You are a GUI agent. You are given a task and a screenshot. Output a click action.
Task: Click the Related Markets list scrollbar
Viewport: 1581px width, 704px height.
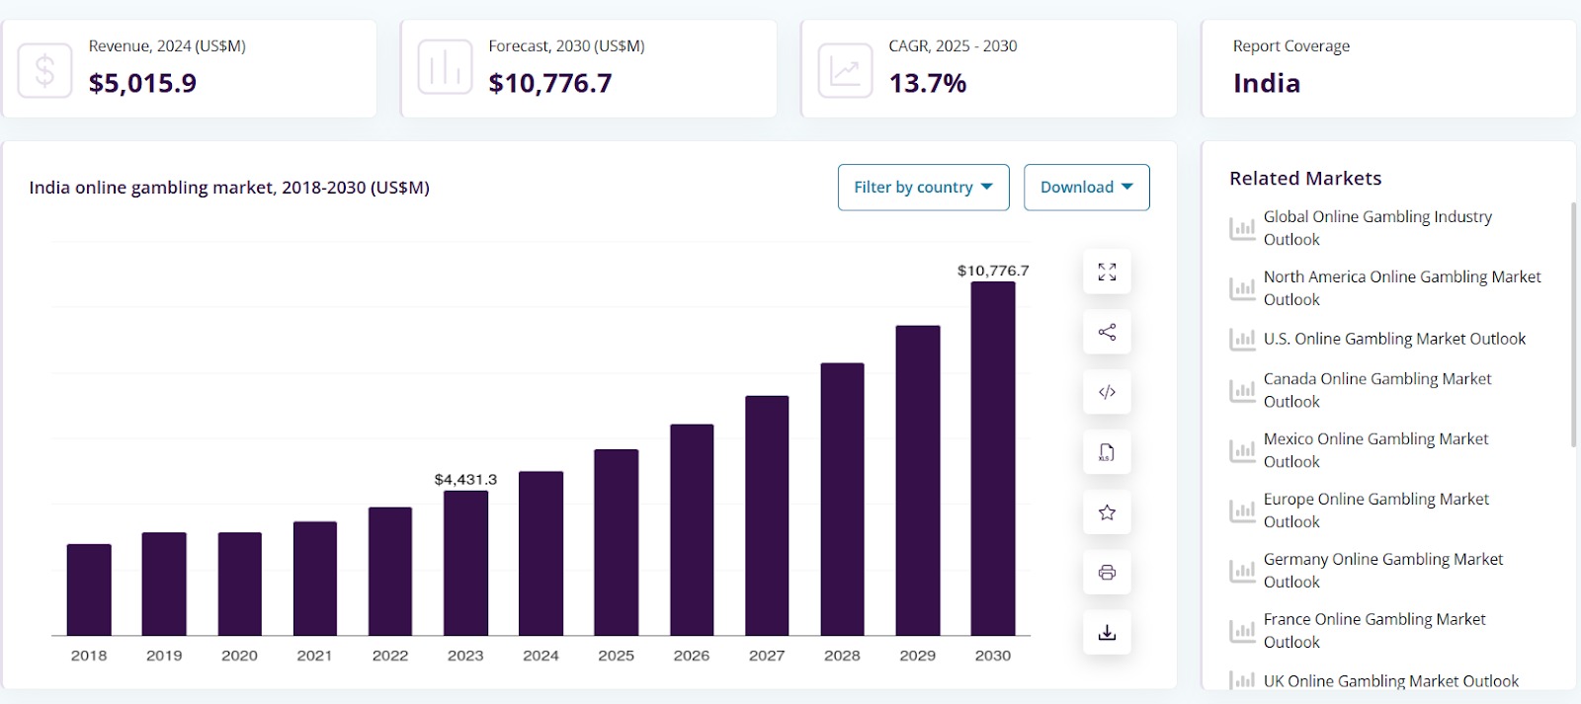coord(1573,325)
